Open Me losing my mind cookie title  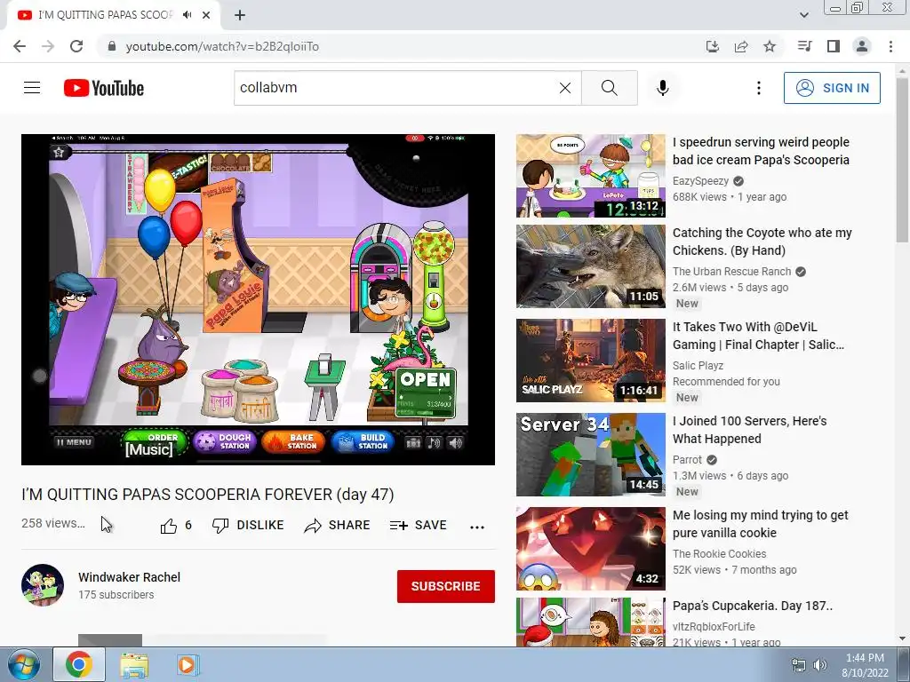click(761, 524)
